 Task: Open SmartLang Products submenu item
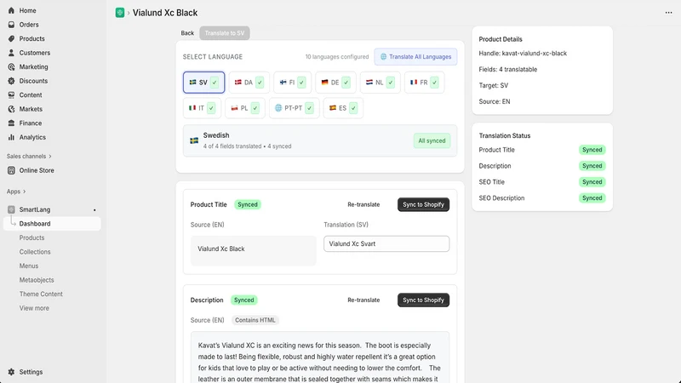pyautogui.click(x=31, y=238)
